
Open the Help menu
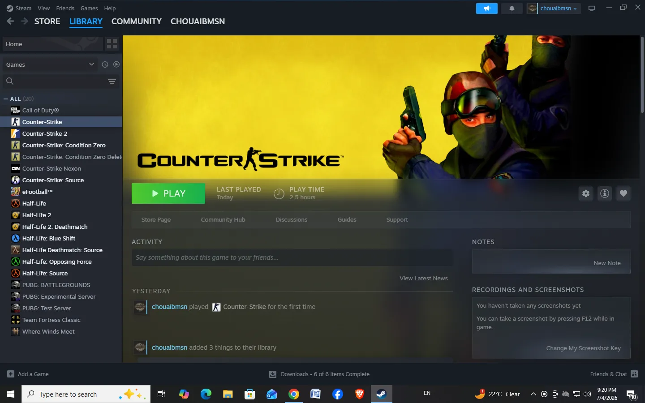click(x=110, y=8)
